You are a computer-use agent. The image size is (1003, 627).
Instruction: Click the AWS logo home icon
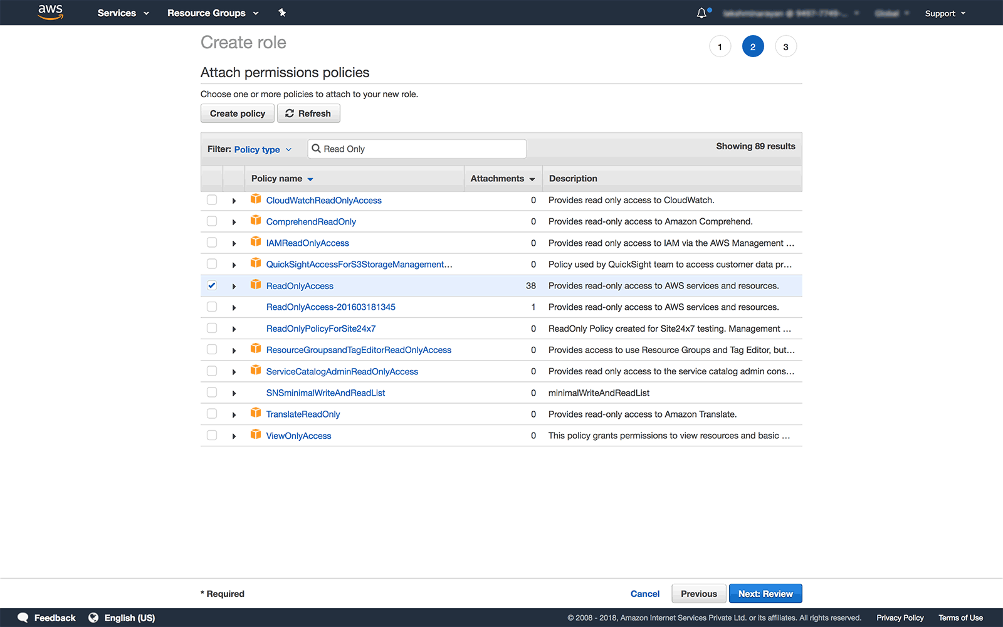pos(50,12)
